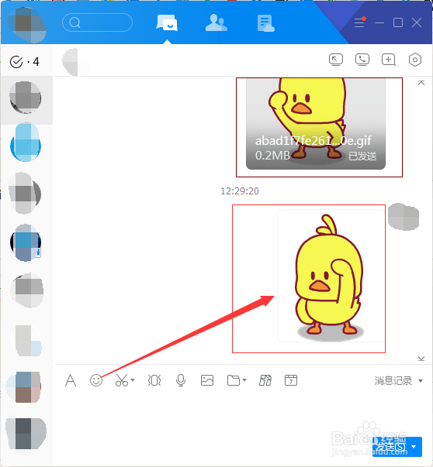The width and height of the screenshot is (433, 467).
Task: Start a voice call
Action: pyautogui.click(x=362, y=60)
